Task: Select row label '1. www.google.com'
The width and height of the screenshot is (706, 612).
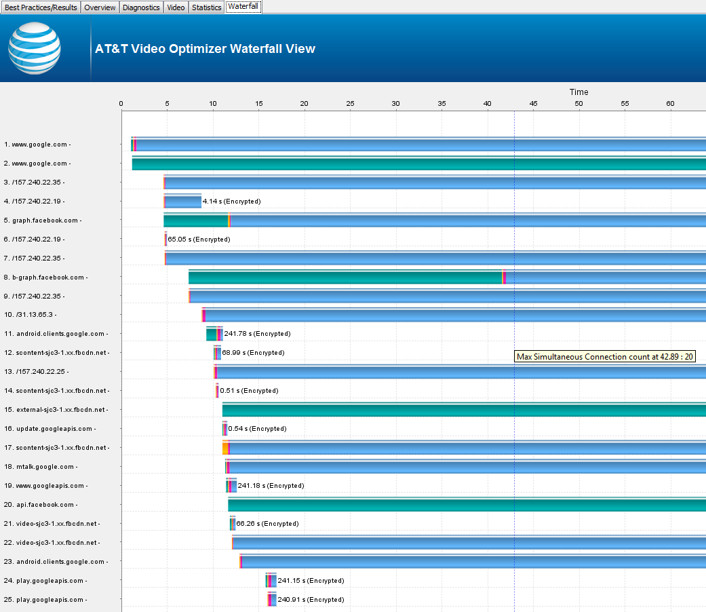Action: point(37,145)
